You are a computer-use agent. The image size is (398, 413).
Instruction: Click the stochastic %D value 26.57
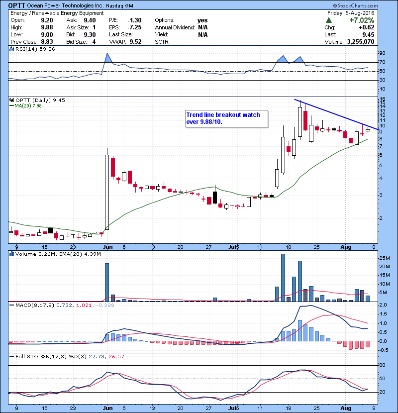click(x=116, y=356)
